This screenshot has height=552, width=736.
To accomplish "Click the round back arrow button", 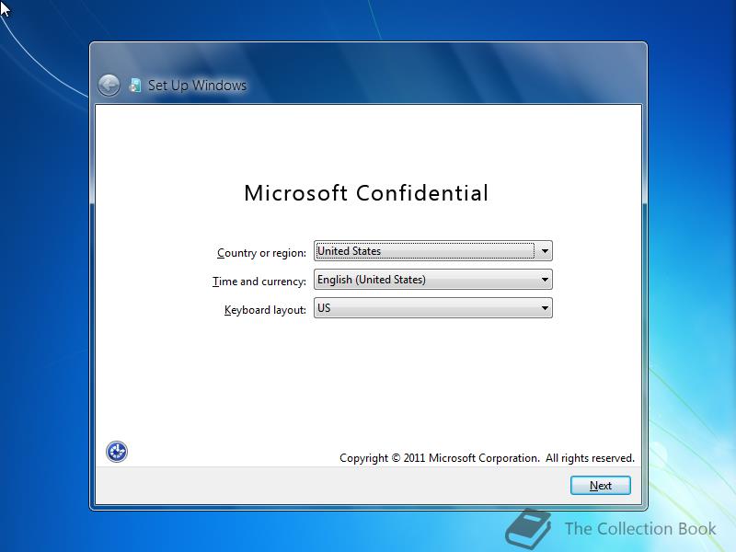I will click(x=109, y=86).
